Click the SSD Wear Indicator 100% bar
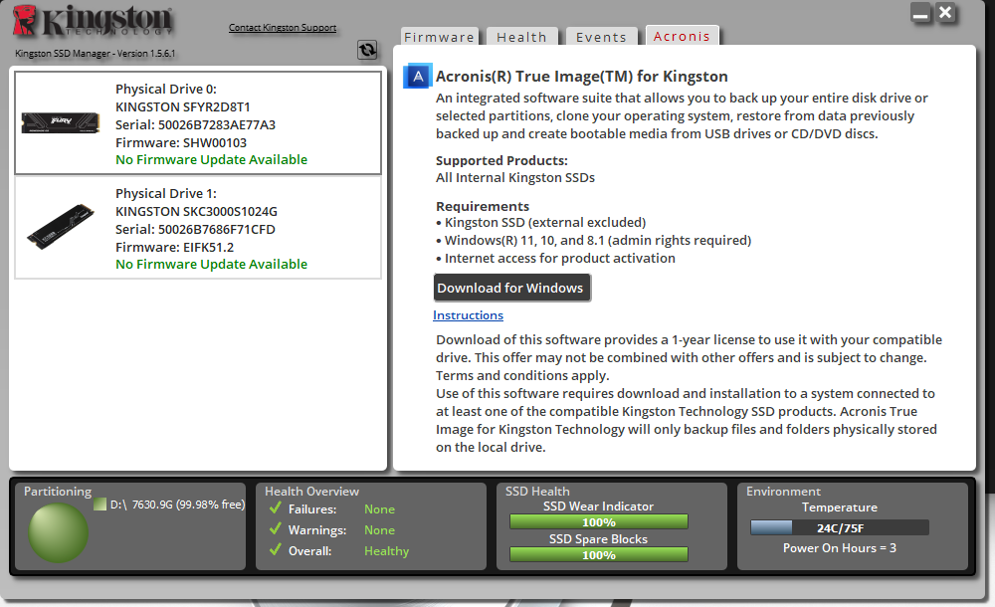 click(x=598, y=521)
